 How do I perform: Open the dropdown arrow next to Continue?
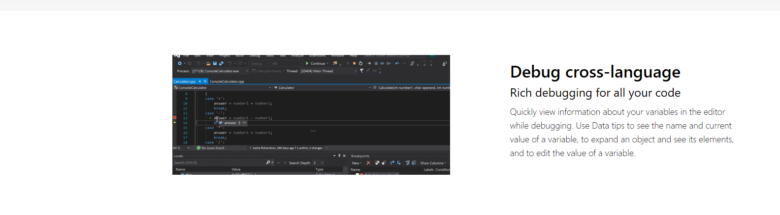tap(327, 63)
